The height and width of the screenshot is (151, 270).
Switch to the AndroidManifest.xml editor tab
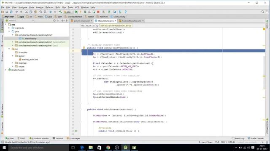click(131, 21)
